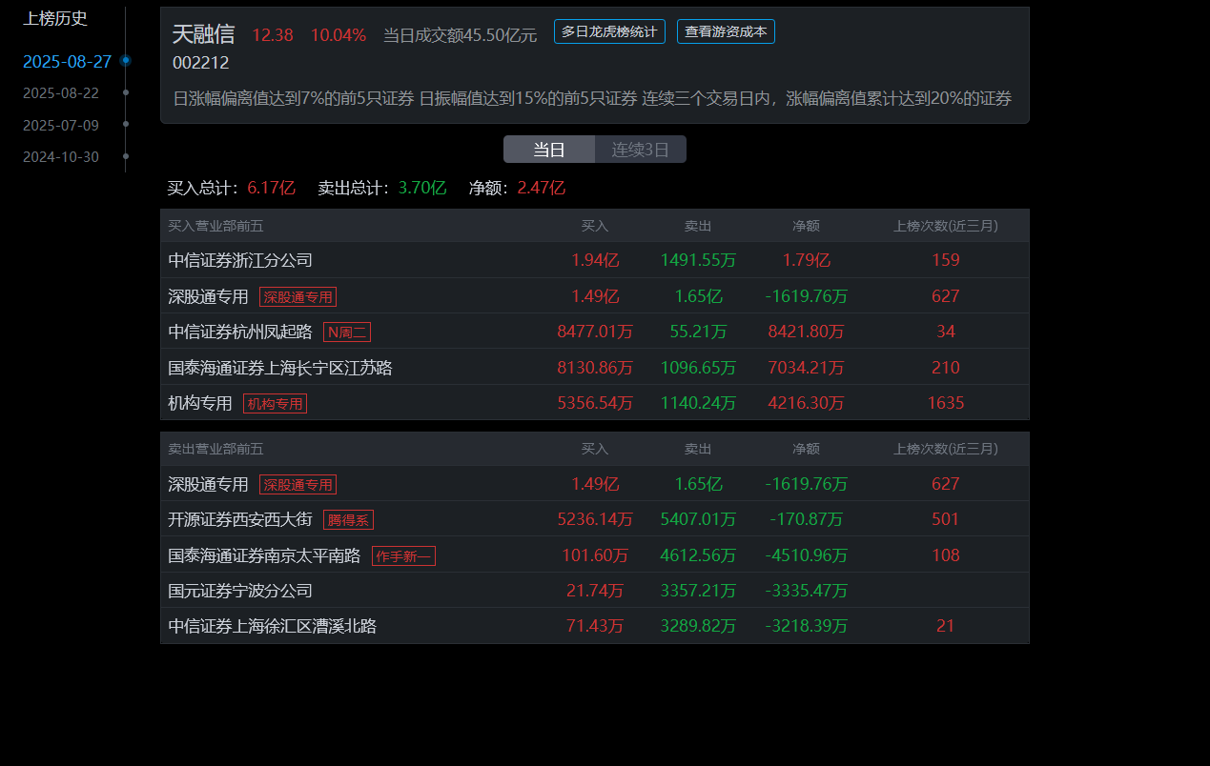This screenshot has height=766, width=1210.
Task: Click buy amount 8130.86万
Action: coord(595,368)
